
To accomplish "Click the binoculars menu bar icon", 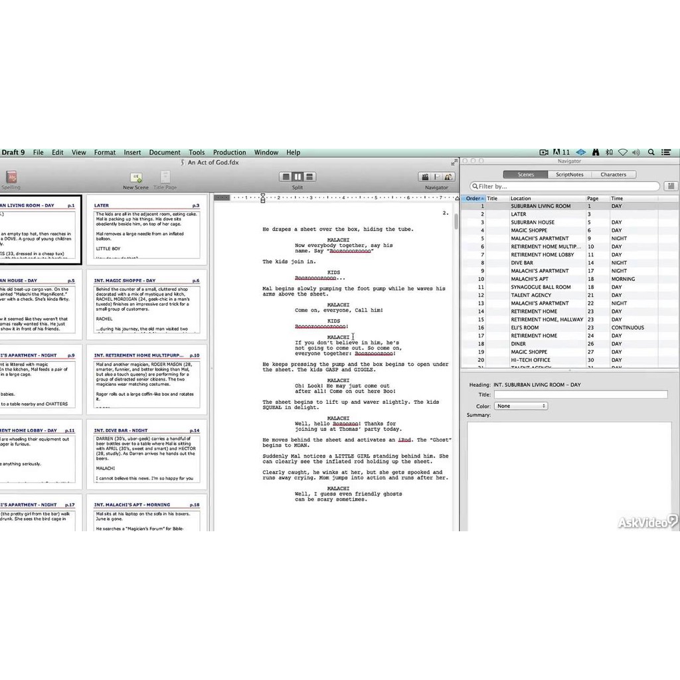I will coord(596,152).
